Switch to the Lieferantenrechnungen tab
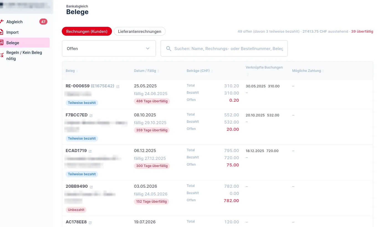 point(140,31)
